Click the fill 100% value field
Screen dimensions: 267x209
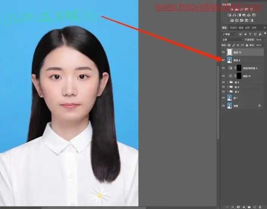[259, 45]
